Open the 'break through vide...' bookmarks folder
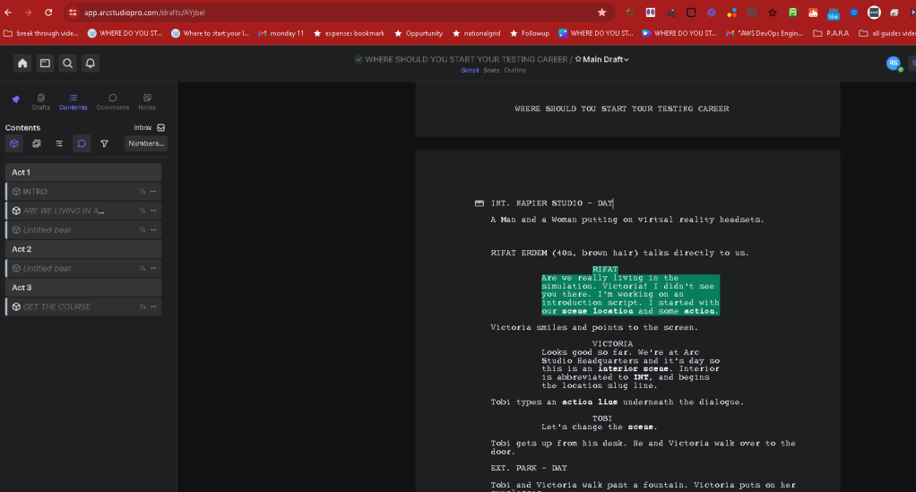The height and width of the screenshot is (492, 916). 41,33
